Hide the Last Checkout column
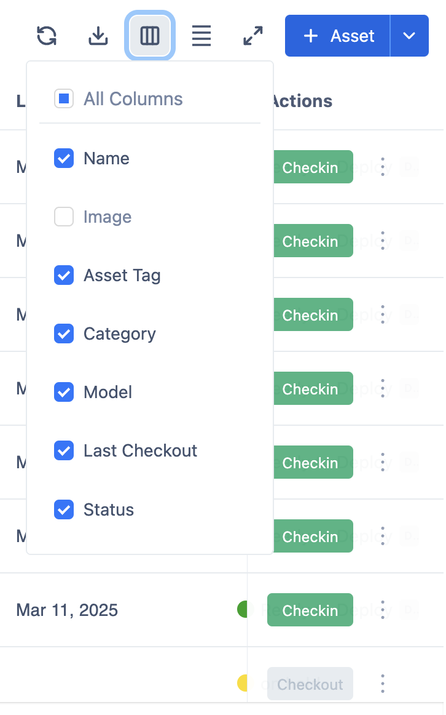Image resolution: width=446 pixels, height=715 pixels. (x=64, y=451)
